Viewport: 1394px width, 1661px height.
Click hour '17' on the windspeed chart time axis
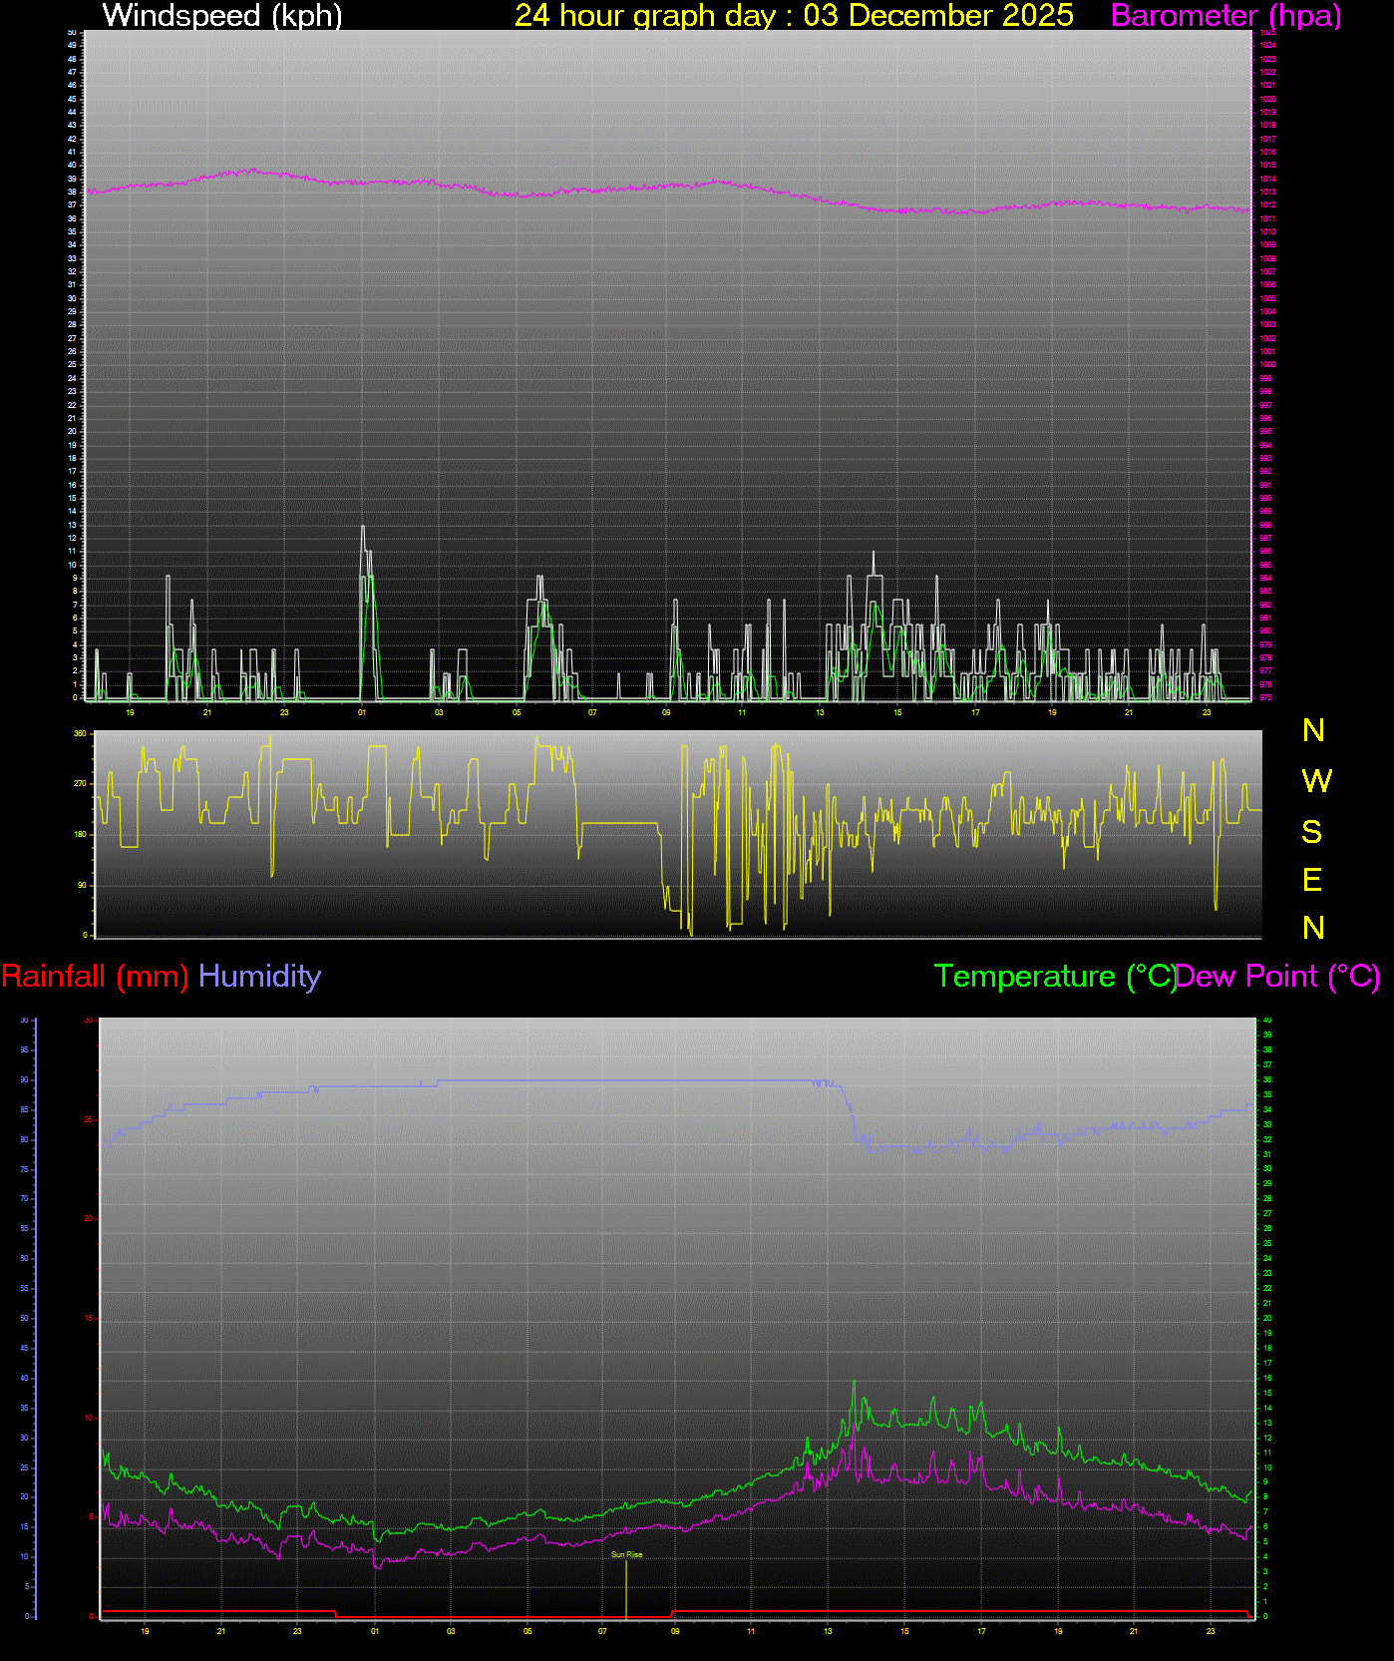975,712
